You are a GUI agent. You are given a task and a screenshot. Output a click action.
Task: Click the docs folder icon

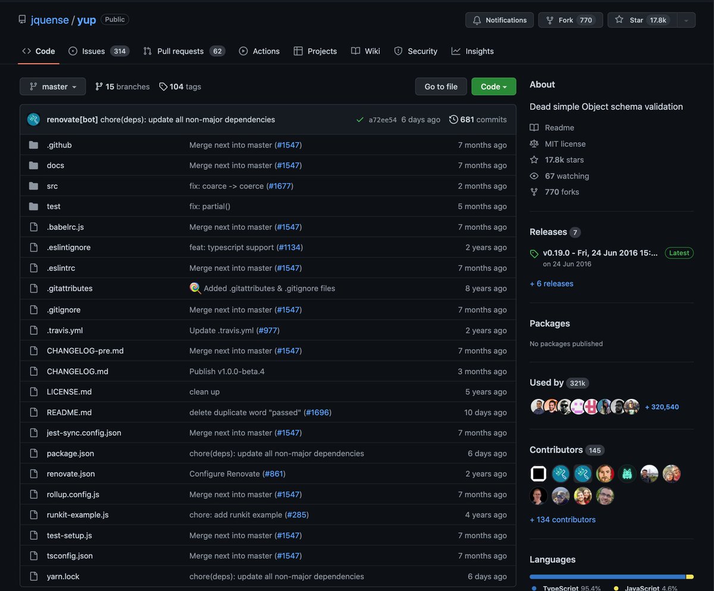pos(33,165)
